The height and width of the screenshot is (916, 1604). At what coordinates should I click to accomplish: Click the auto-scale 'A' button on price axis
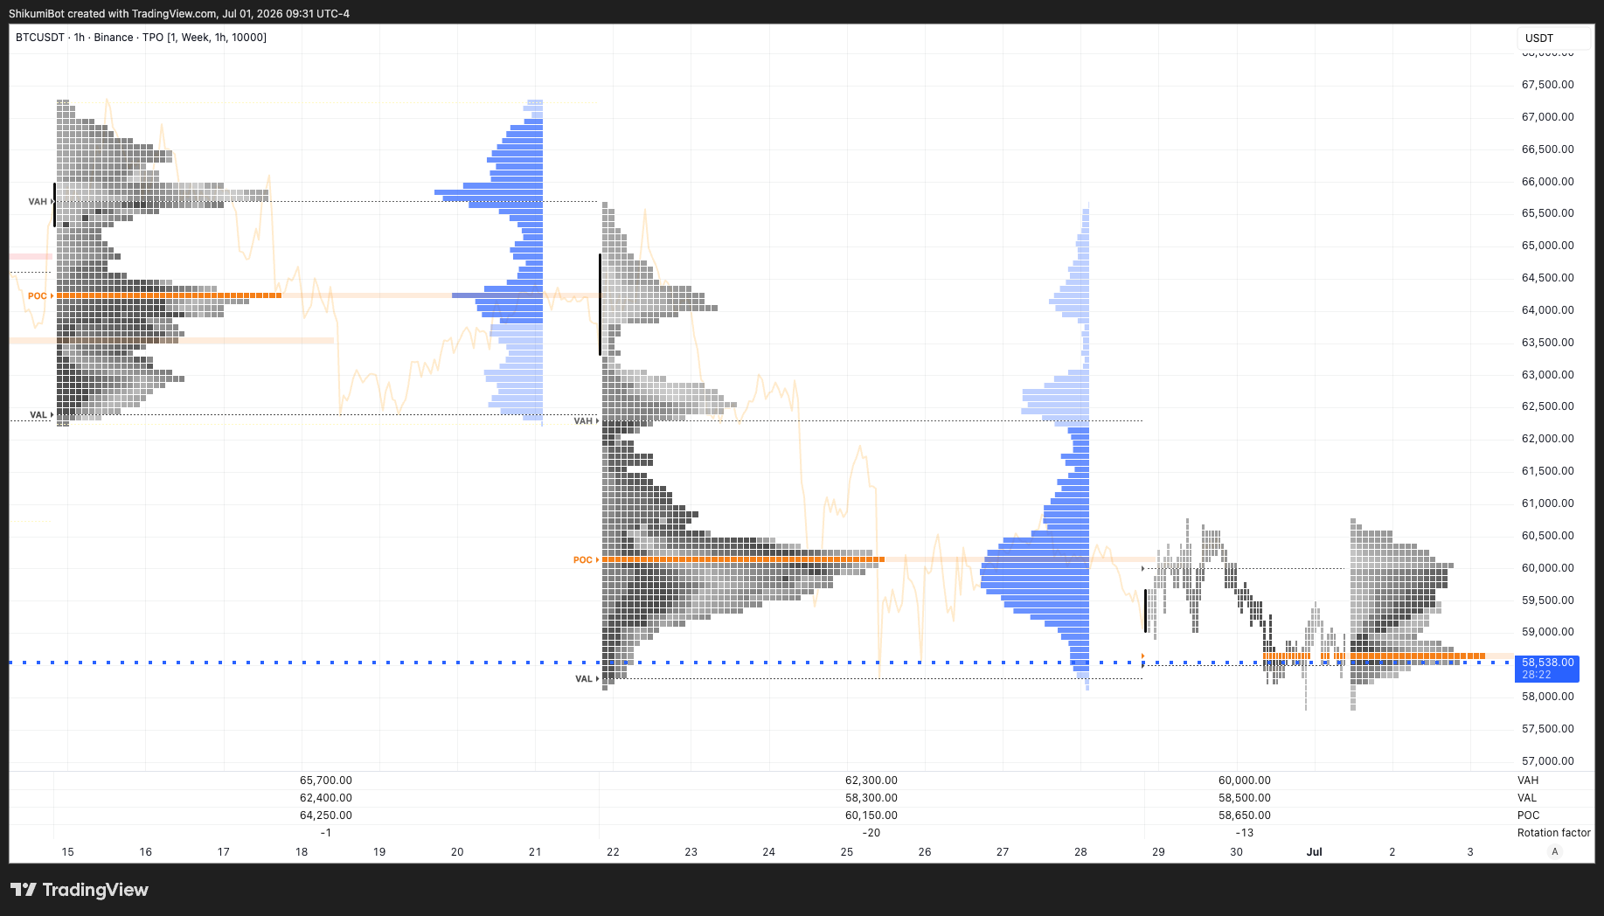pos(1554,851)
